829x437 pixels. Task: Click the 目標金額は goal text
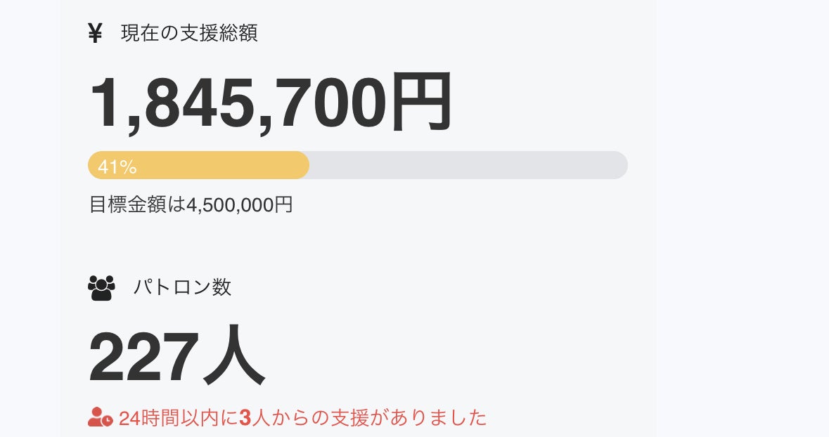137,204
